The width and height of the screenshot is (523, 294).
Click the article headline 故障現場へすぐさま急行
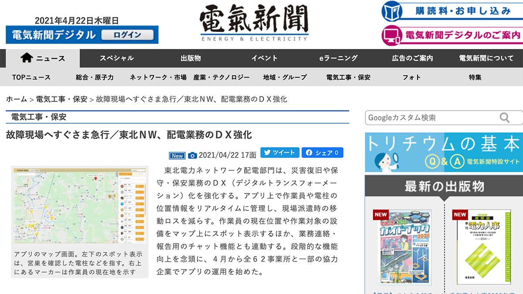click(x=129, y=134)
